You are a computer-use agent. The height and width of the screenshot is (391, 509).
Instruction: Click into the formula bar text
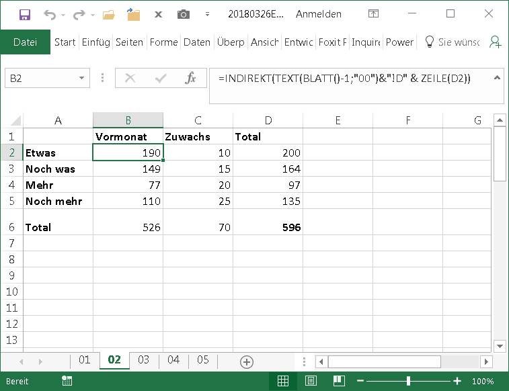[x=344, y=79]
